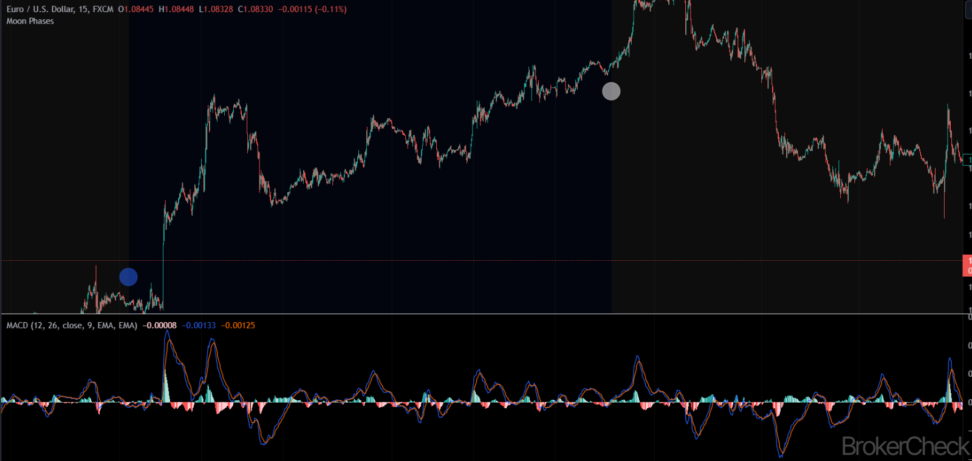Click the orange signal value -0.00125

(x=238, y=326)
